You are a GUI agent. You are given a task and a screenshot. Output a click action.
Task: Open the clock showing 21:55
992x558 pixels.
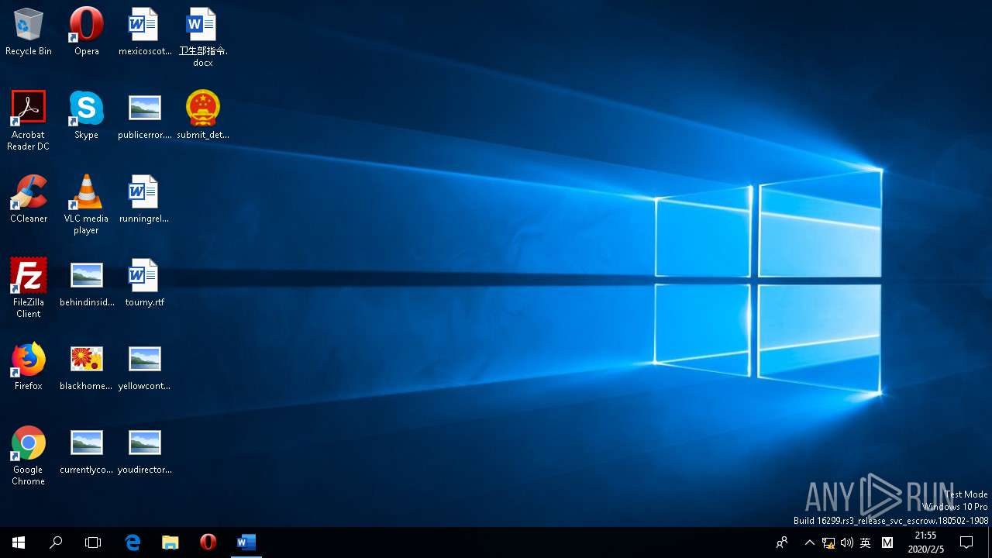(926, 542)
